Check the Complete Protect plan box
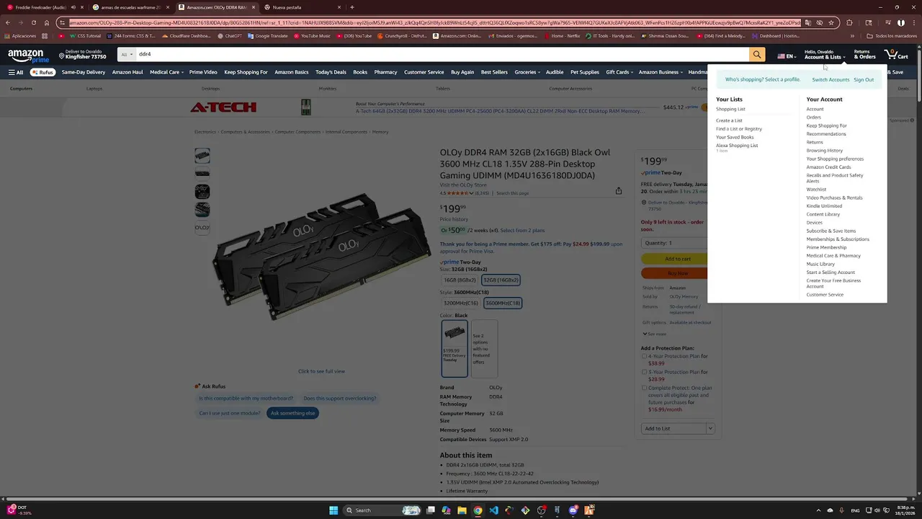The width and height of the screenshot is (922, 519). coord(644,388)
